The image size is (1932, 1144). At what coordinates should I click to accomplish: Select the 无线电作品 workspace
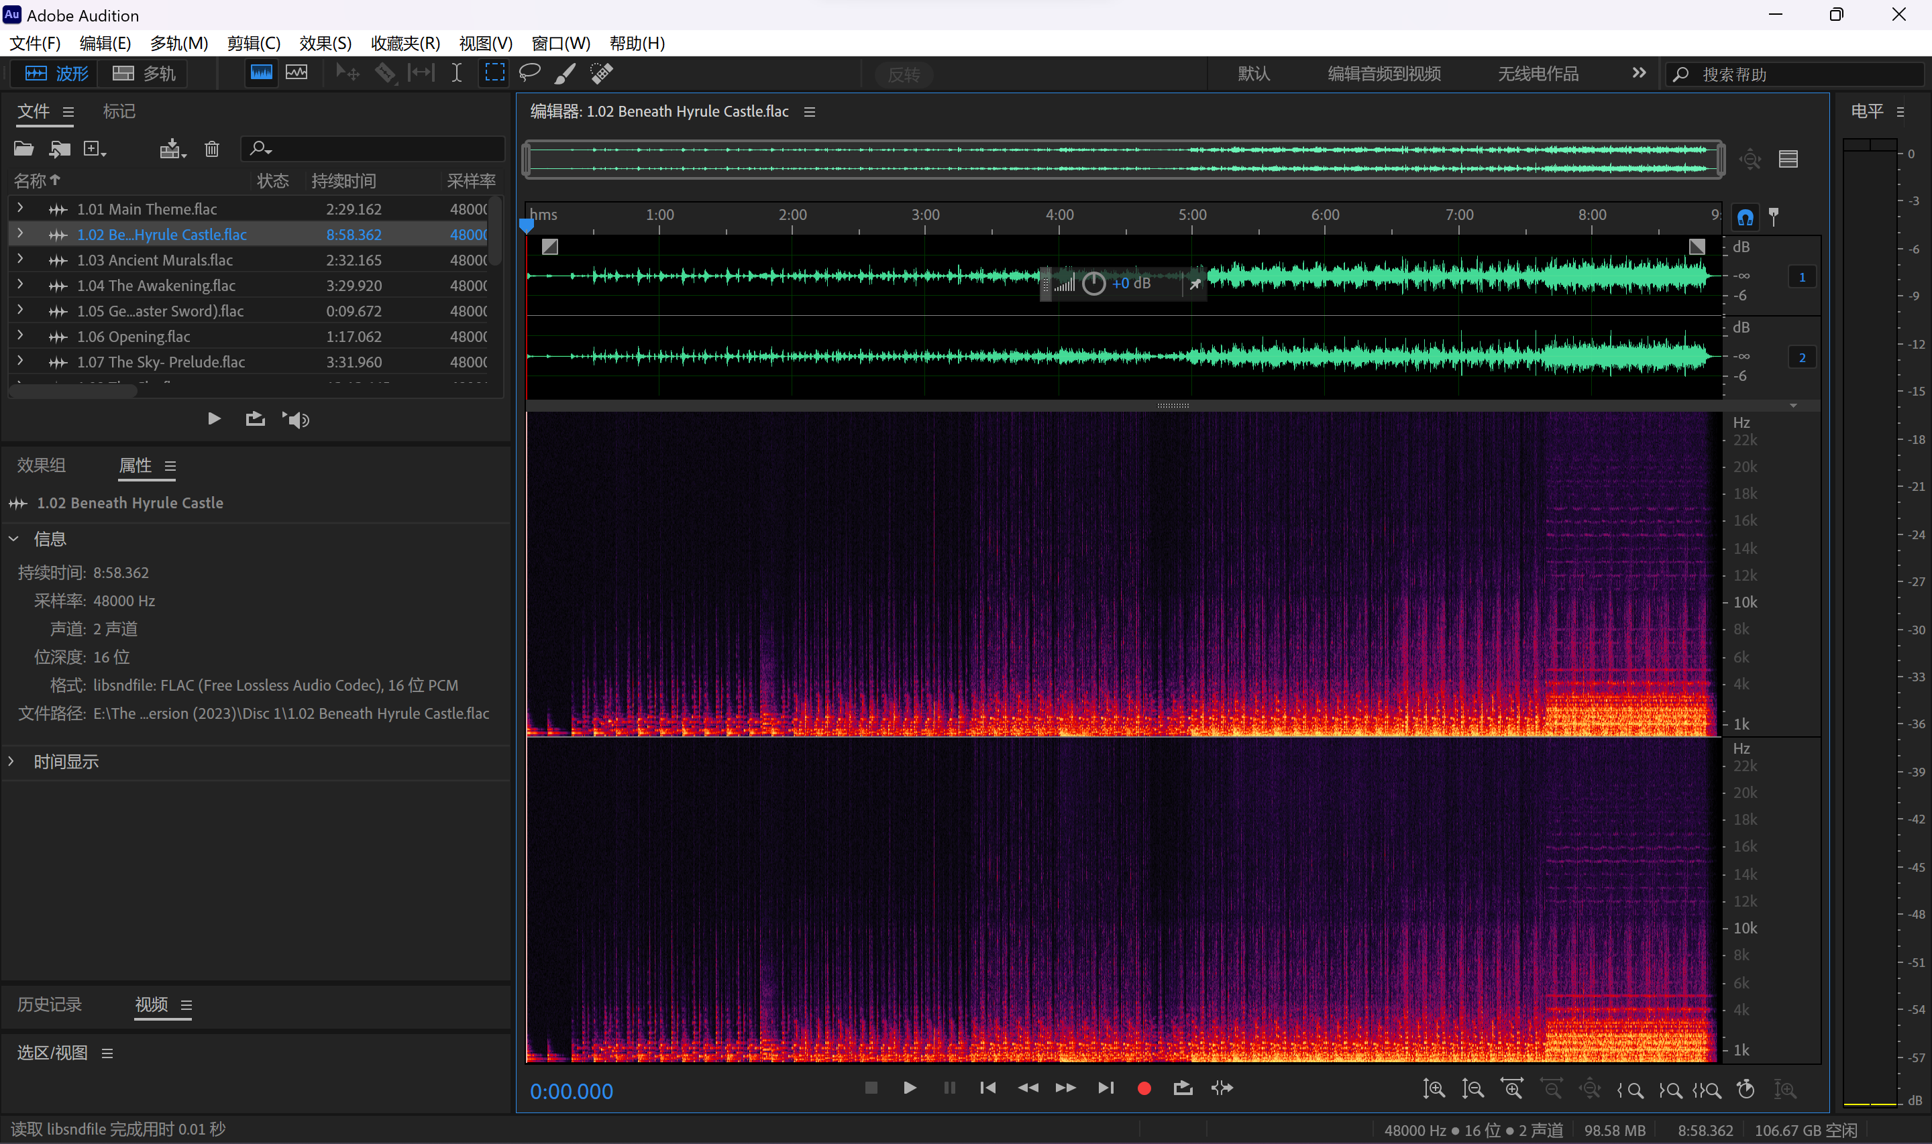point(1538,74)
